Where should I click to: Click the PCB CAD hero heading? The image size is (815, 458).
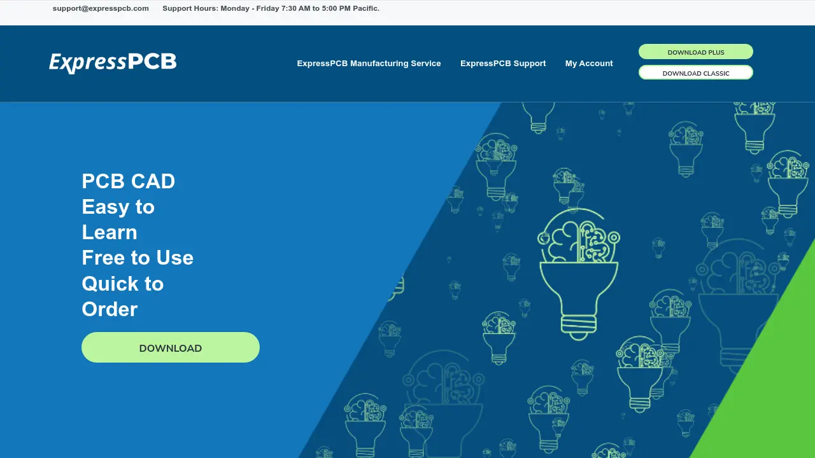click(138, 245)
